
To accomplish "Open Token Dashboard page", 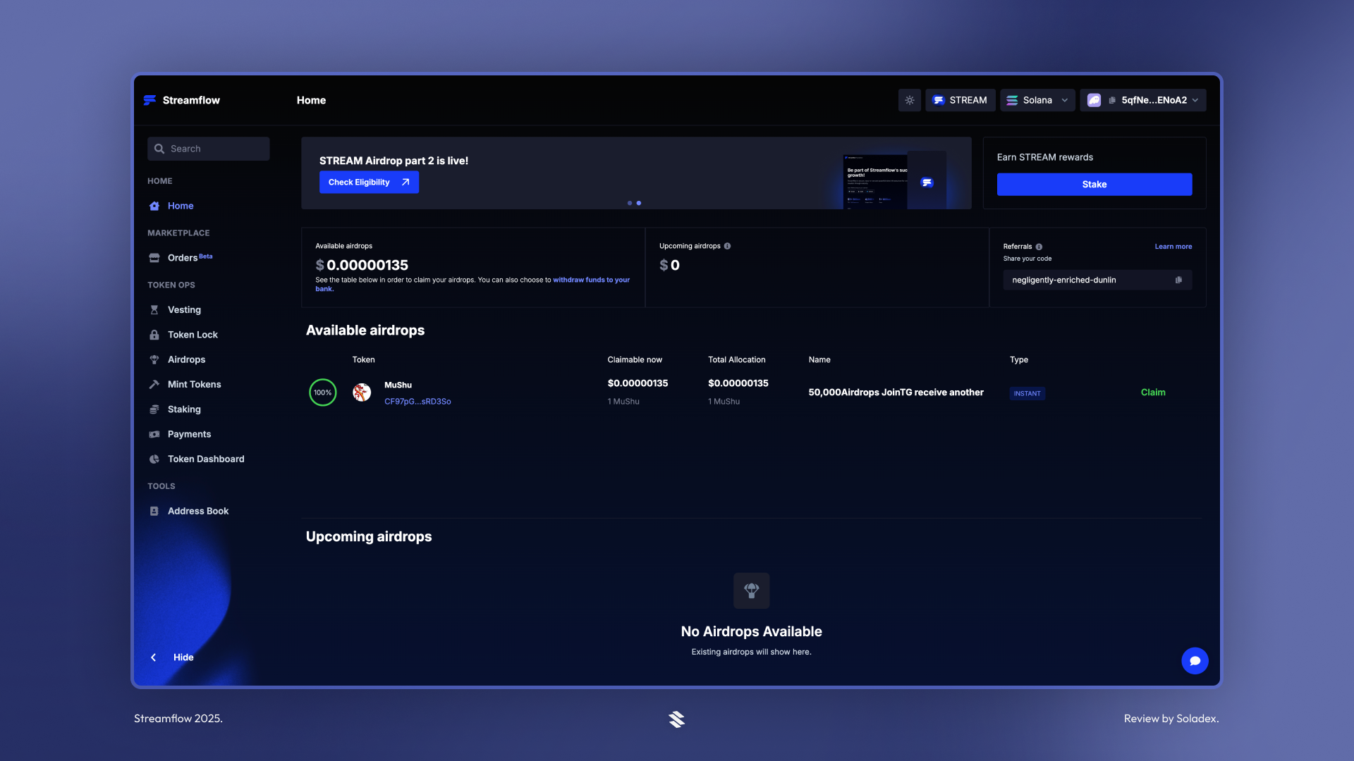I will pos(206,459).
